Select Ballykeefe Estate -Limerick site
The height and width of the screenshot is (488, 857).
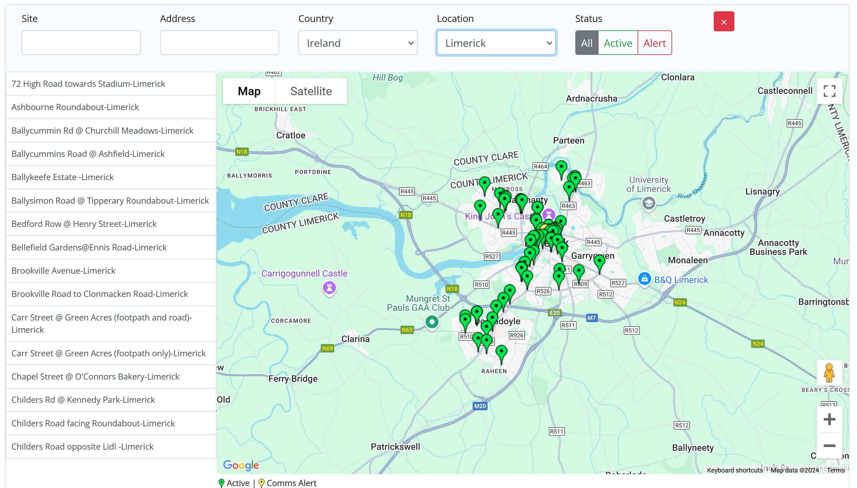(x=111, y=177)
